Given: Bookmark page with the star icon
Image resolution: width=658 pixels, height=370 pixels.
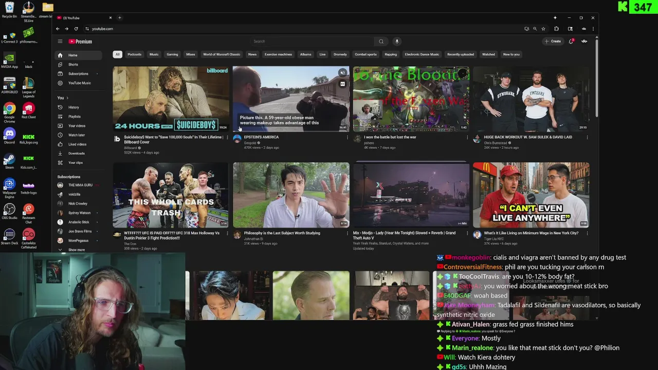Looking at the screenshot, I should (543, 29).
